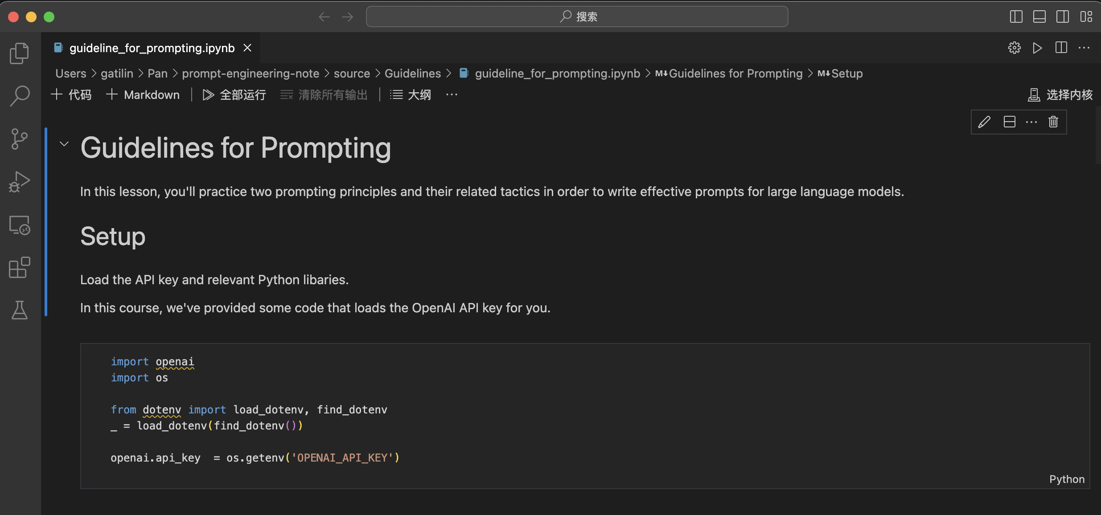Change the cell language mode Python
Image resolution: width=1101 pixels, height=515 pixels.
click(x=1067, y=479)
